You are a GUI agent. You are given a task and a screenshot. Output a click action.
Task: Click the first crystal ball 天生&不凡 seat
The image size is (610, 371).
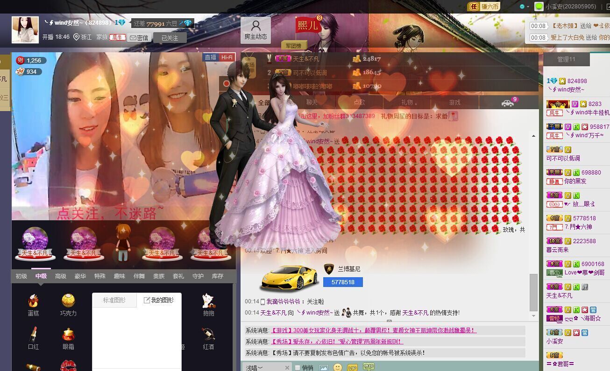(x=34, y=243)
